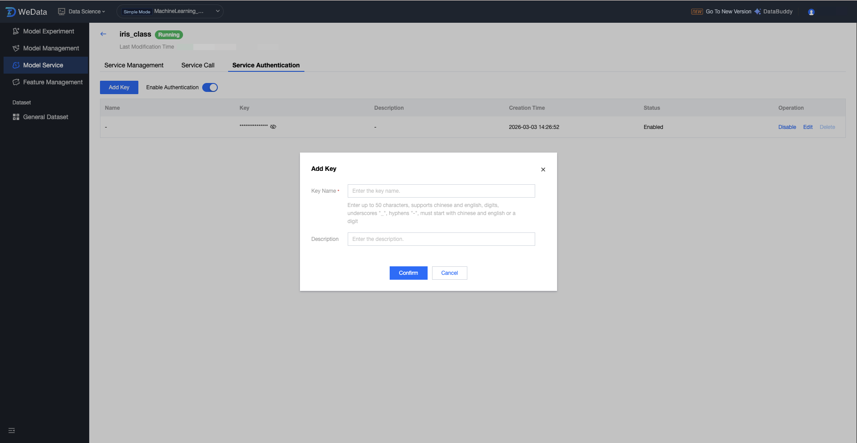
Task: Switch to the Service Management tab
Action: (134, 65)
